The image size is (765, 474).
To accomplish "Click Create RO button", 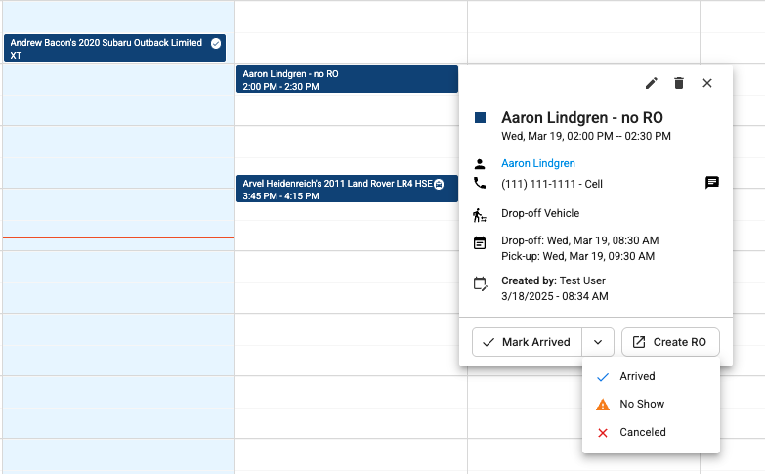I will pyautogui.click(x=670, y=342).
